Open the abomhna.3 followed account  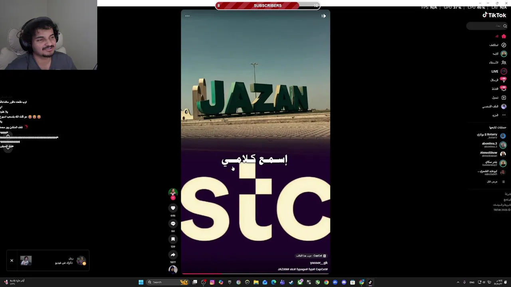click(494, 145)
